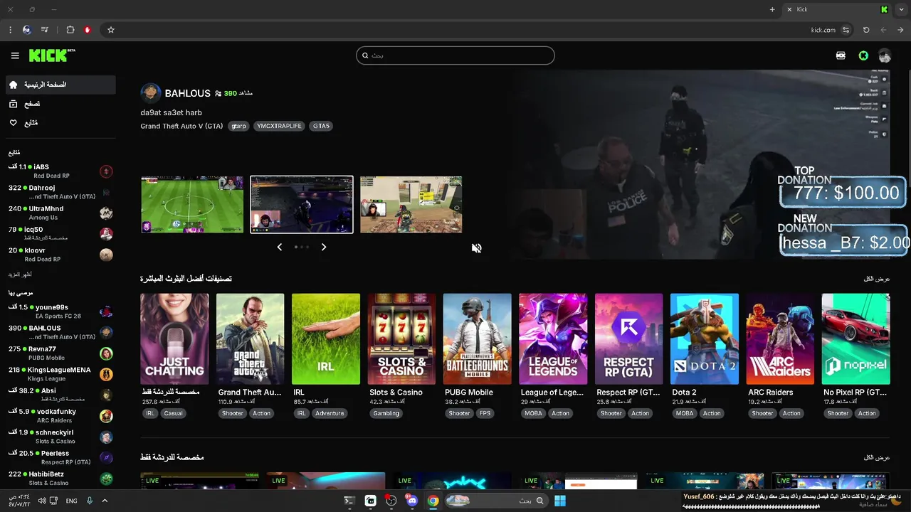Open BAHLOUS featured streamer name
The image size is (911, 512).
pos(188,93)
